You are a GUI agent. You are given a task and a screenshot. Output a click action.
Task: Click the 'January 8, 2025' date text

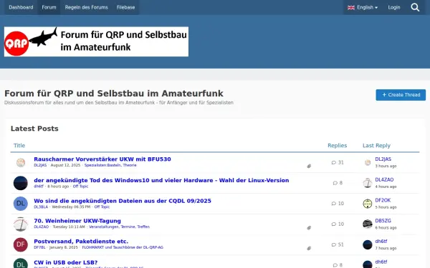click(x=64, y=247)
